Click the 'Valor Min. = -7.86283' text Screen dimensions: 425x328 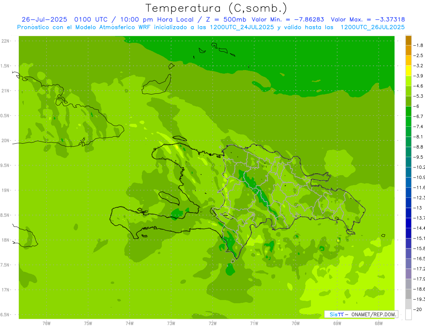288,19
